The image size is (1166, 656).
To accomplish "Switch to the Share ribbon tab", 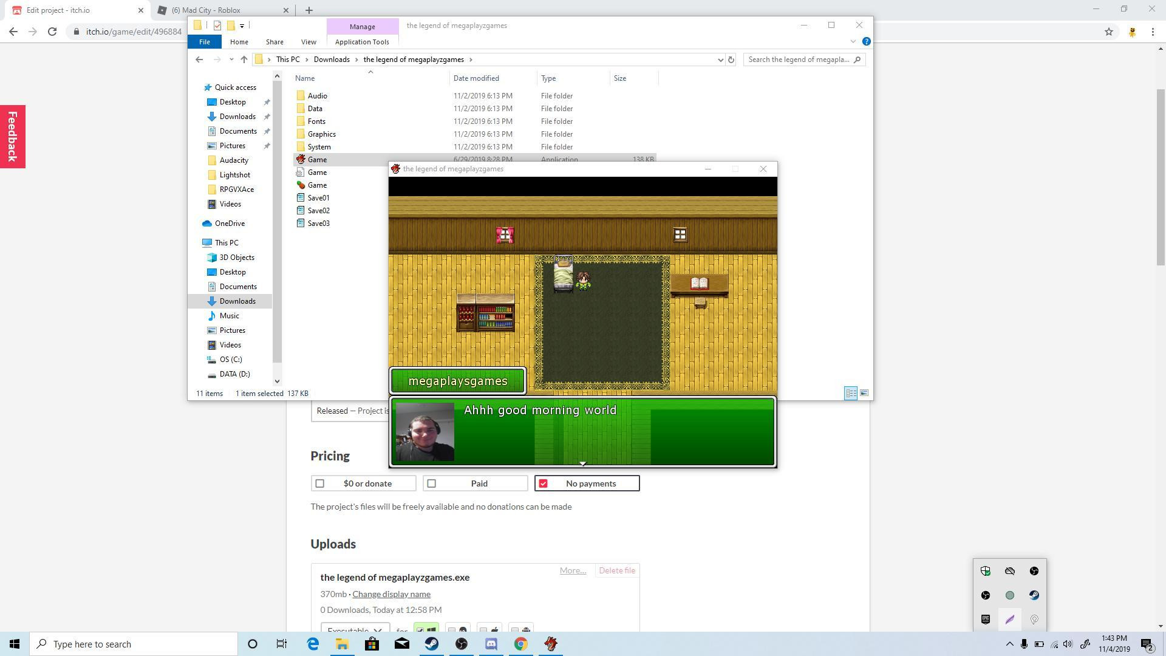I will 274,42.
